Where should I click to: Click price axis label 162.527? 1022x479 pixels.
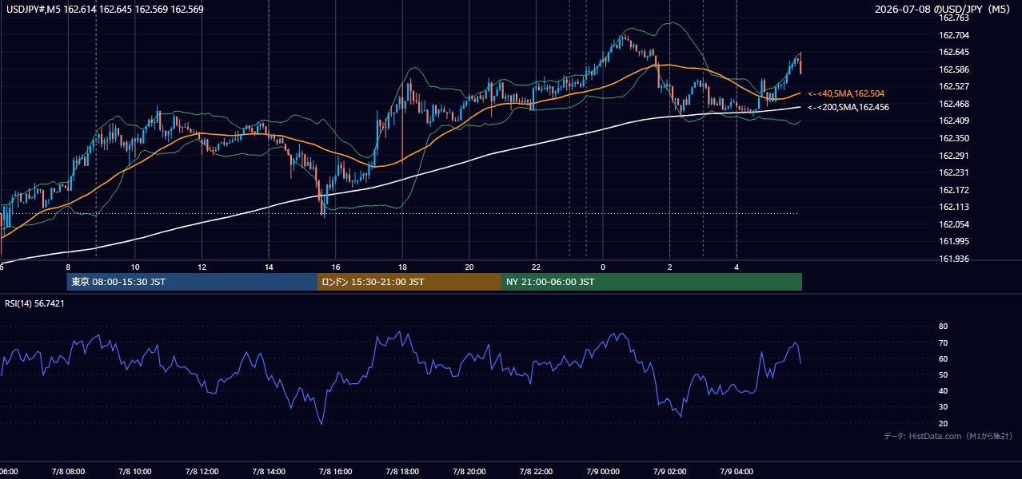tap(953, 86)
